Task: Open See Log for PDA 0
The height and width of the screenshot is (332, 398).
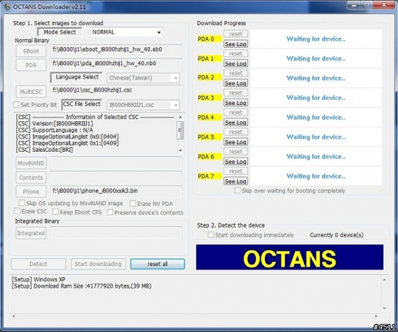Action: tap(236, 44)
